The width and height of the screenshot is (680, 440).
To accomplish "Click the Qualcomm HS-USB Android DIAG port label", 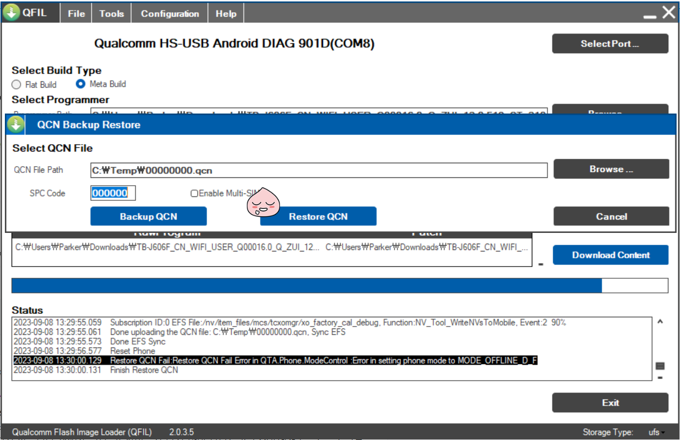I will [x=234, y=43].
